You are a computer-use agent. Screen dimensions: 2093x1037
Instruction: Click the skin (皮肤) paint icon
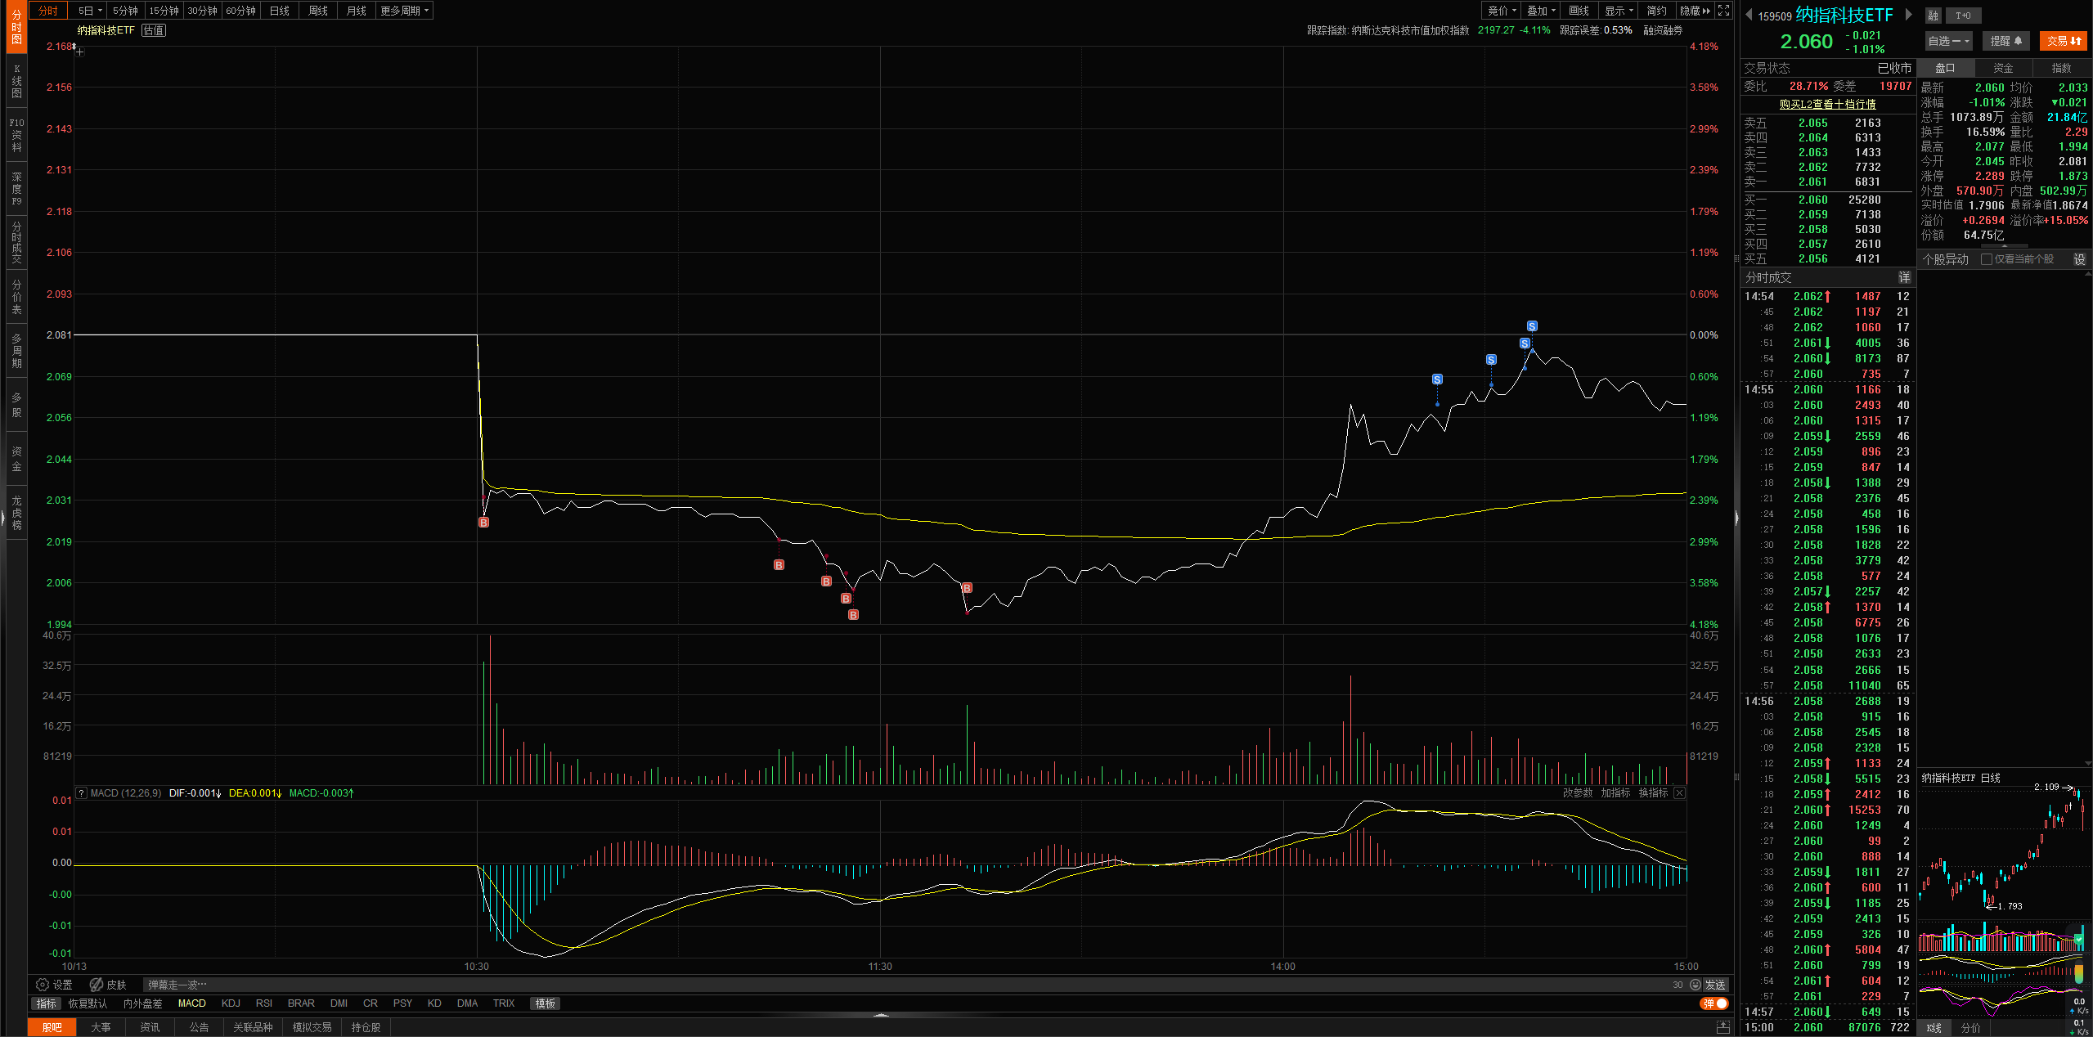click(97, 985)
